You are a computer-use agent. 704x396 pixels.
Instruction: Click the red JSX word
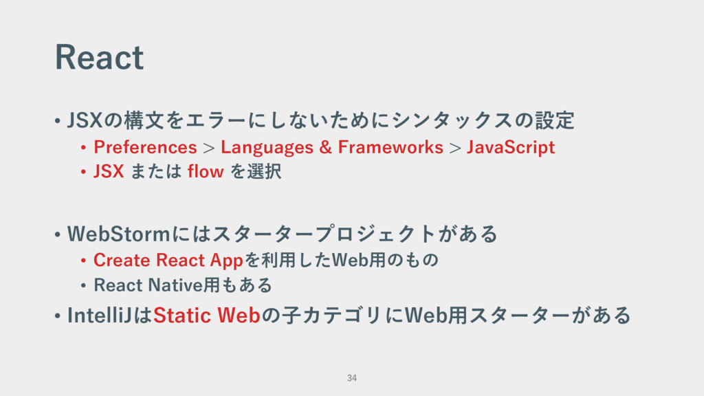click(x=109, y=171)
